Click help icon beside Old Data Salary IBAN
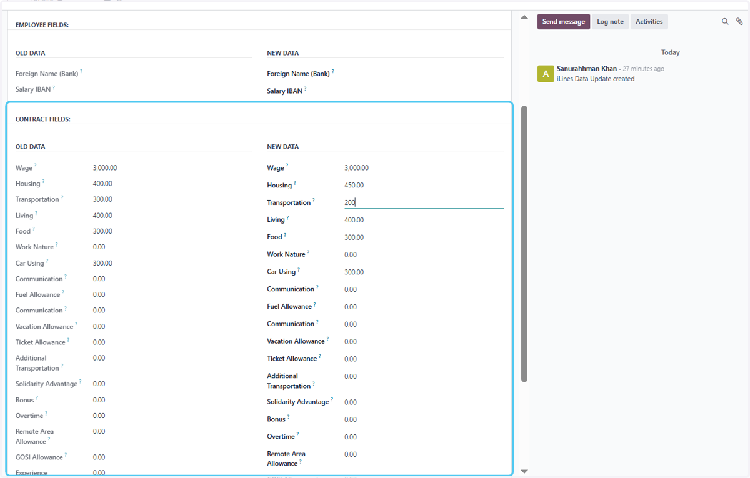The height and width of the screenshot is (478, 750). [x=54, y=87]
